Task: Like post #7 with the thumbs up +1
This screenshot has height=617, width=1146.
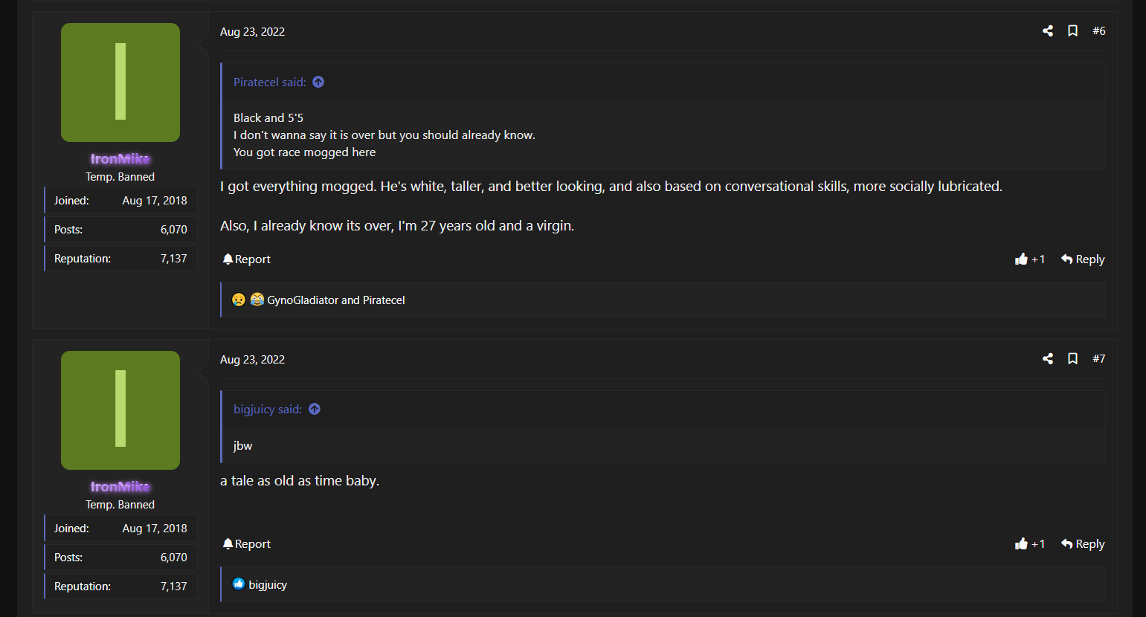Action: [1030, 544]
